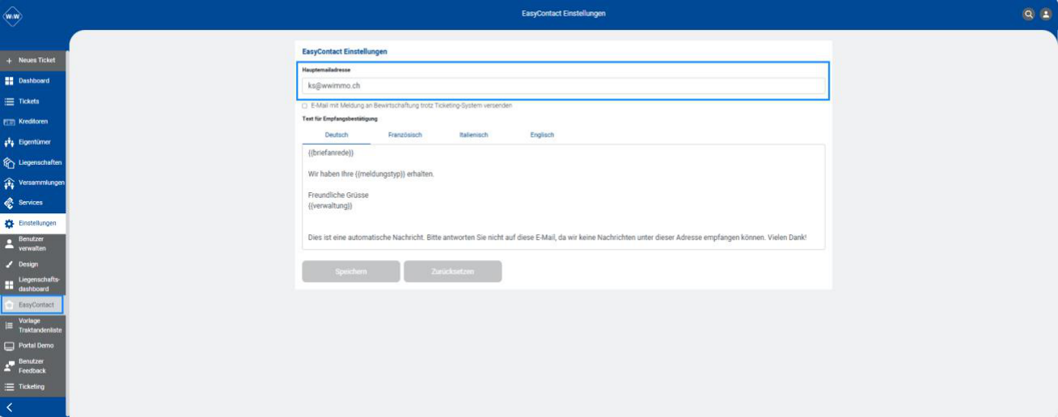Click the Liegenschaften house icon
This screenshot has height=417, width=1058.
(x=10, y=162)
